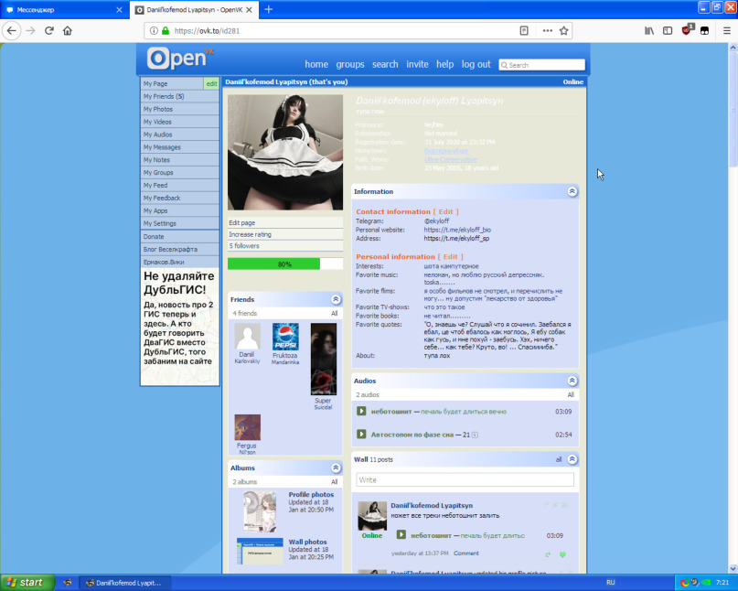This screenshot has width=738, height=591.
Task: Click edit next to My Page
Action: (x=211, y=83)
